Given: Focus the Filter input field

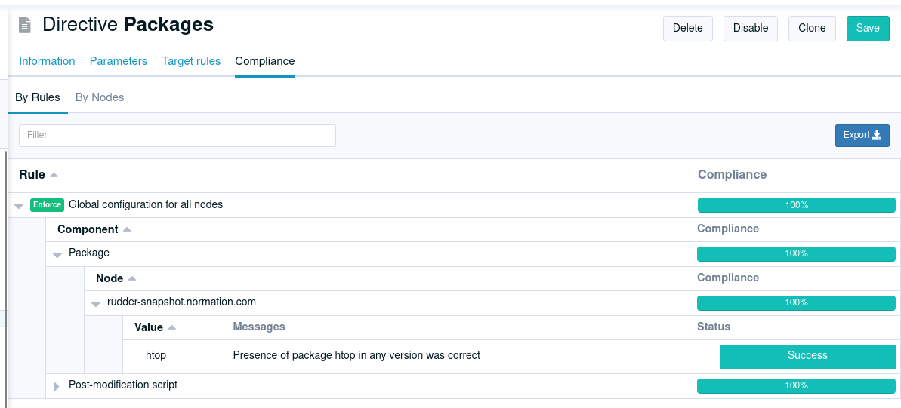Looking at the screenshot, I should click(x=177, y=136).
